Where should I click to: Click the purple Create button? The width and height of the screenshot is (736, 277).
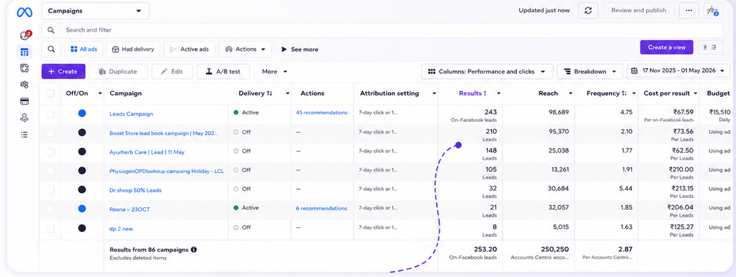63,71
